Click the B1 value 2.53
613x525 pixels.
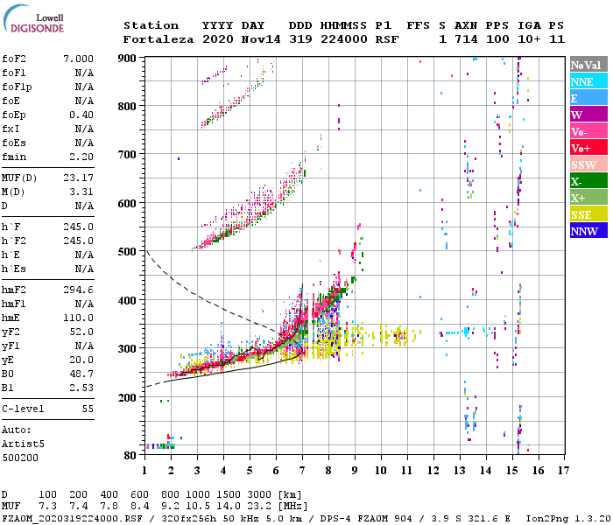pyautogui.click(x=81, y=388)
